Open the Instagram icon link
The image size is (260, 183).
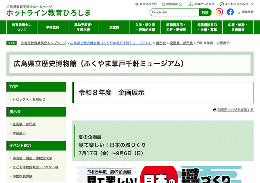click(219, 12)
